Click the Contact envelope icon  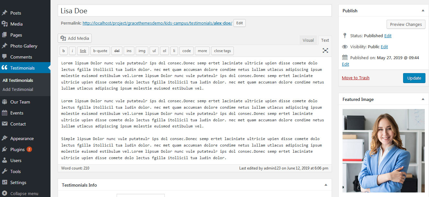pos(5,124)
